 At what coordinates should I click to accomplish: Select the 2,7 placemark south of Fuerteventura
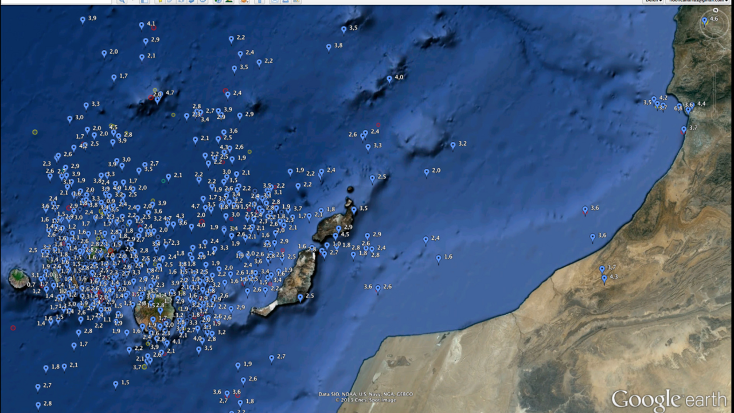(x=272, y=359)
